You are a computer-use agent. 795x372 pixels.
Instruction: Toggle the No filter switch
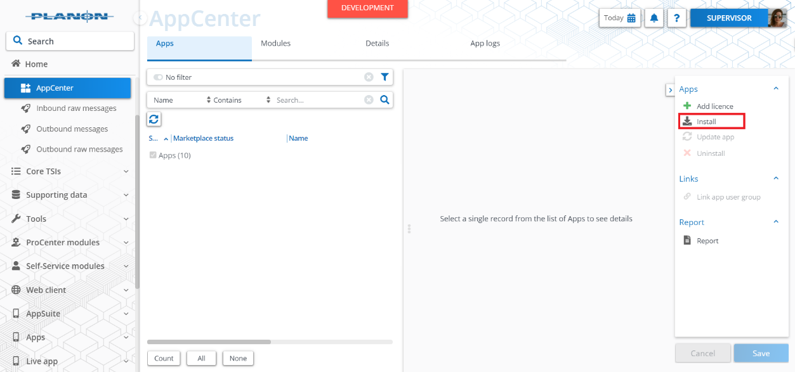pos(158,77)
